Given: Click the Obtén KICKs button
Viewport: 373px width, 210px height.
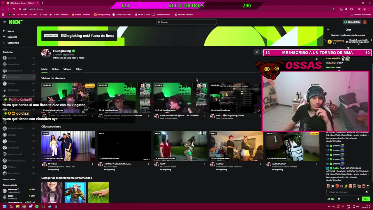Looking at the screenshot, I should (352, 22).
